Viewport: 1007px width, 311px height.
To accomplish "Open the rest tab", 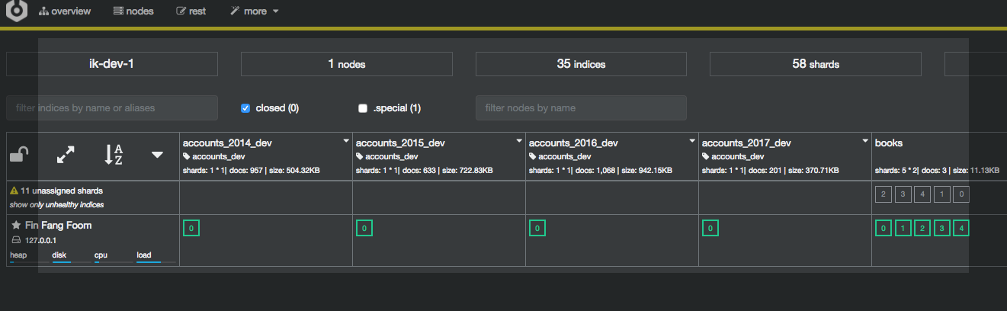I will click(x=191, y=11).
